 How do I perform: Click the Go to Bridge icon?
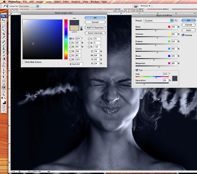136,6
